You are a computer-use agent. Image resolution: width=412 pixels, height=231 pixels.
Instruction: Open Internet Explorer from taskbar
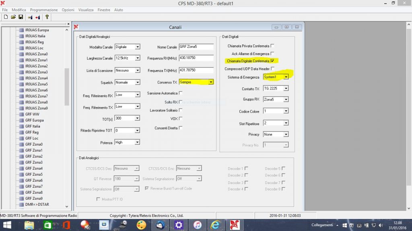point(216,225)
